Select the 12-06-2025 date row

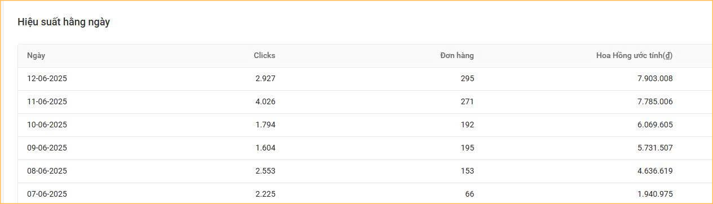(365, 79)
